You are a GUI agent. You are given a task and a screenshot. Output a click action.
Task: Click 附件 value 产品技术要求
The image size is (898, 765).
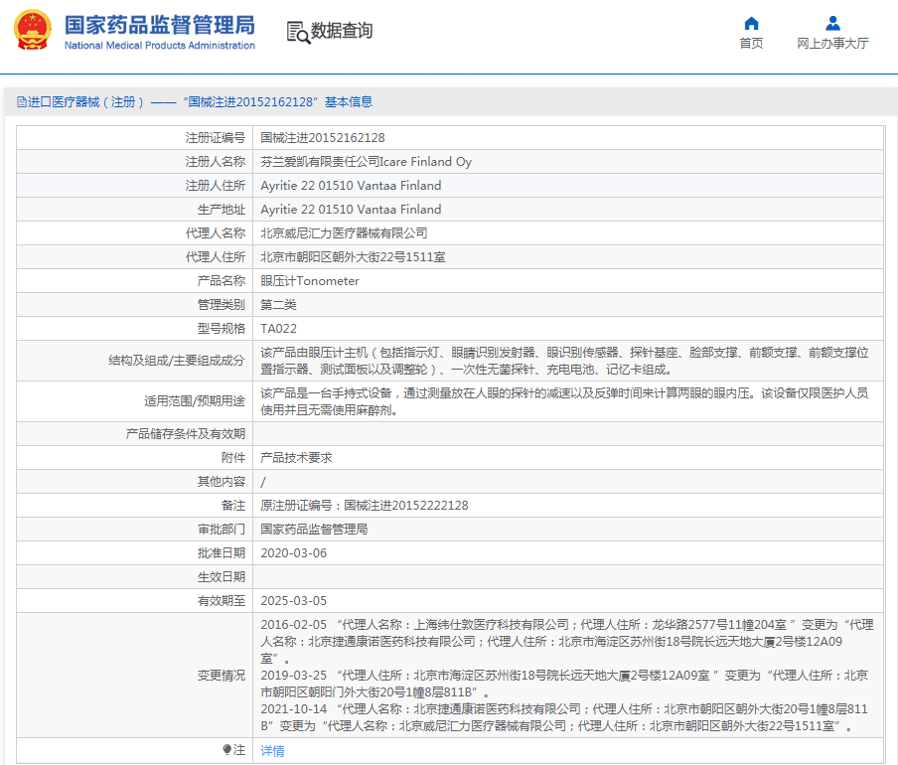click(x=296, y=458)
